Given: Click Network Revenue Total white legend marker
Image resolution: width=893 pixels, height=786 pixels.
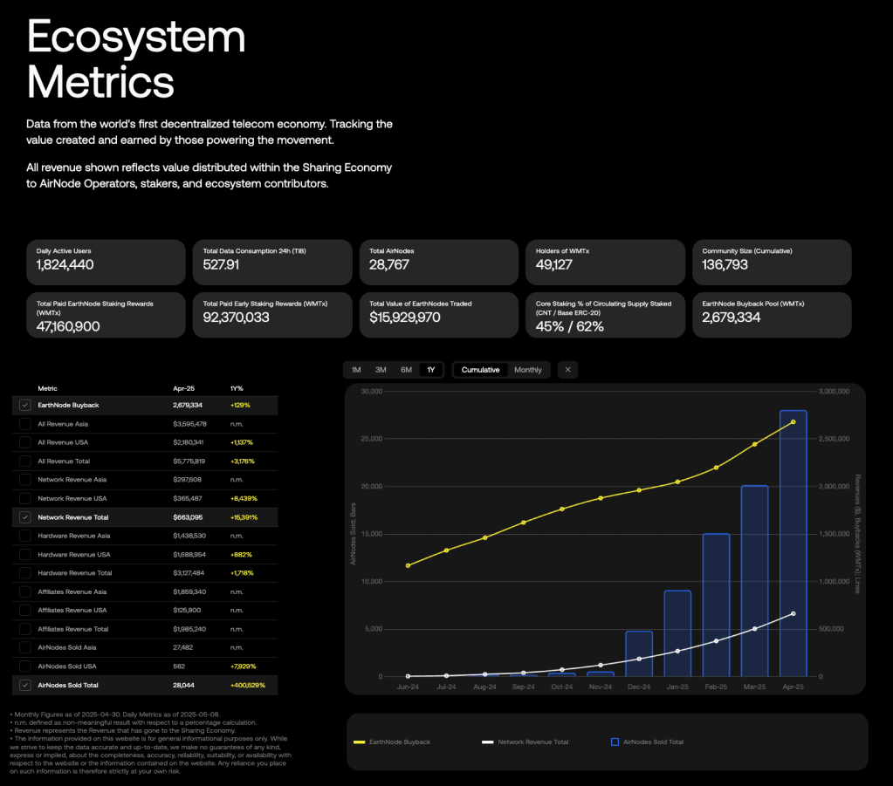Looking at the screenshot, I should pyautogui.click(x=487, y=742).
